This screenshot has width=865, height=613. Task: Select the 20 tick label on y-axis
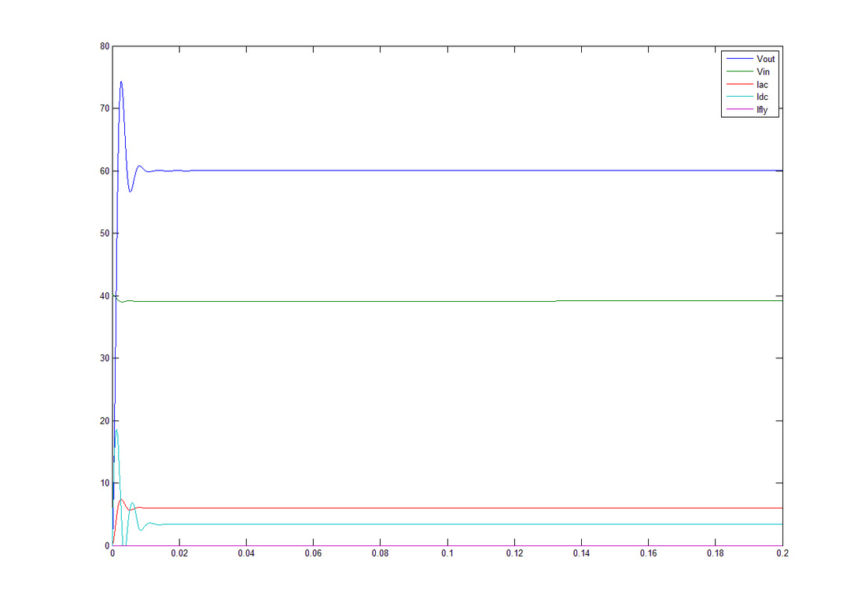105,421
